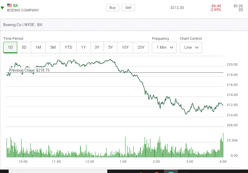This screenshot has height=173, width=248.
Task: Collapse the BA row green triangle
Action: point(2,8)
